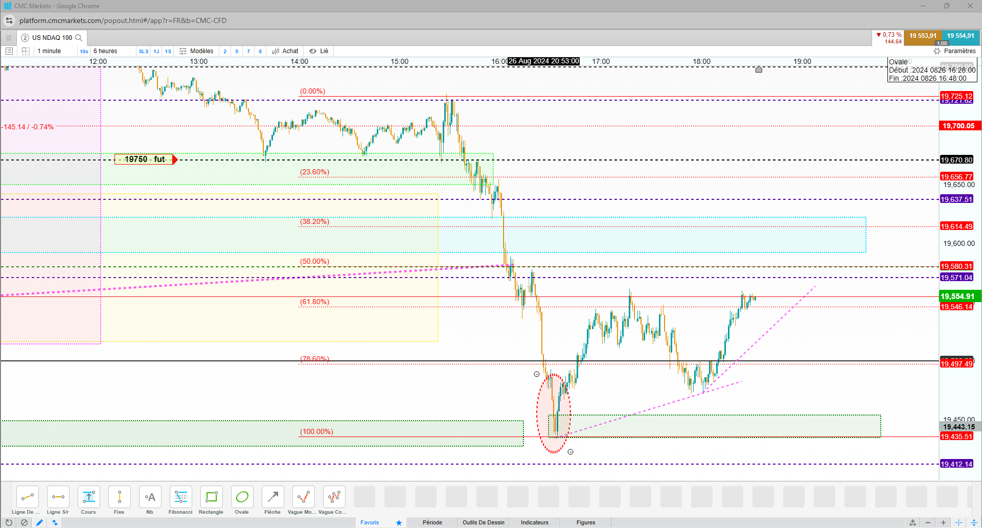This screenshot has height=528, width=982.
Task: Click the 19,412.14 purple price tag
Action: [956, 464]
